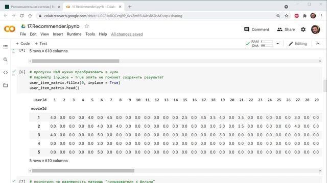Click the cell [6] output horizontal scrollbar thumb
Image resolution: width=327 pixels, height=183 pixels.
[83, 171]
